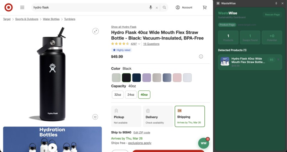Viewport: 287px width, 152px height.
Task: Click the Products count tile
Action: [228, 37]
